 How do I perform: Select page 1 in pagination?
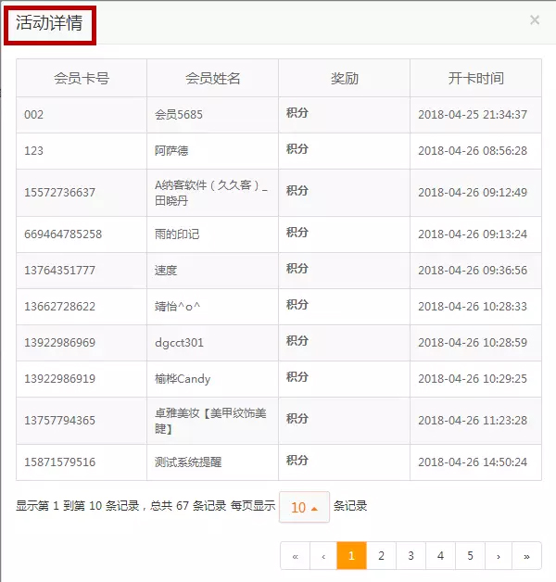click(351, 556)
